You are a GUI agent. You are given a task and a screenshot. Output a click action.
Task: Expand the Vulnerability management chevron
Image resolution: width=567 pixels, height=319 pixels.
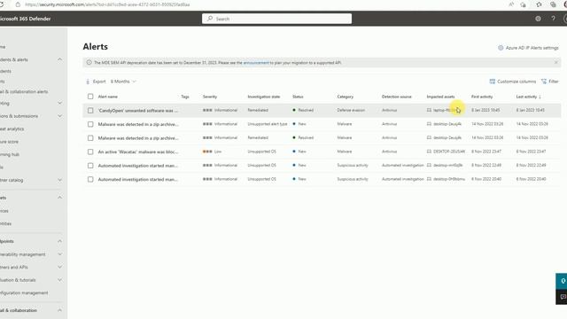point(59,254)
